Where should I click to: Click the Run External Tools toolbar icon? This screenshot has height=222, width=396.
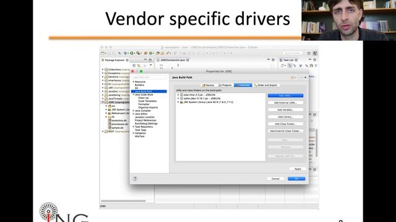point(138,53)
